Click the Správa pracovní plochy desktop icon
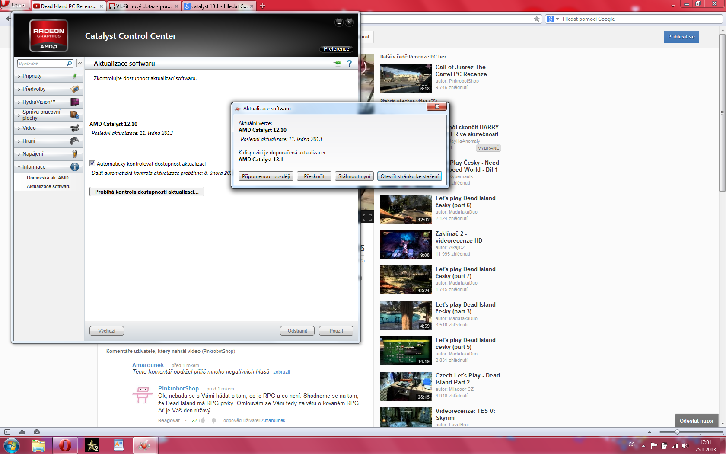The height and width of the screenshot is (454, 726). (75, 115)
